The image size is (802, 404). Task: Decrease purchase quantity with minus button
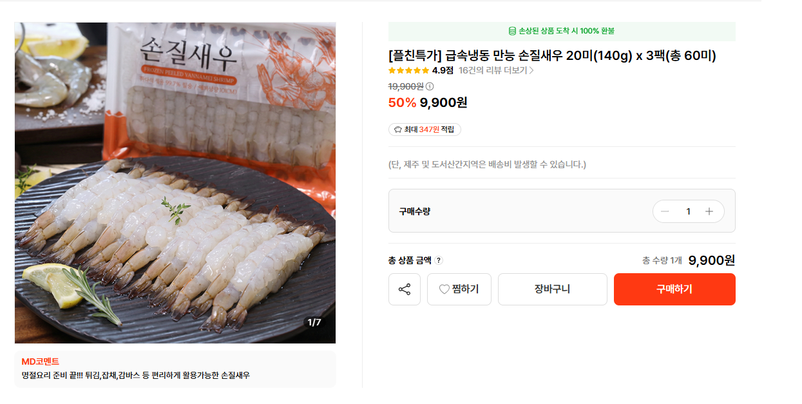665,211
